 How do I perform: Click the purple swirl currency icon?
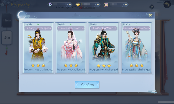50,5
